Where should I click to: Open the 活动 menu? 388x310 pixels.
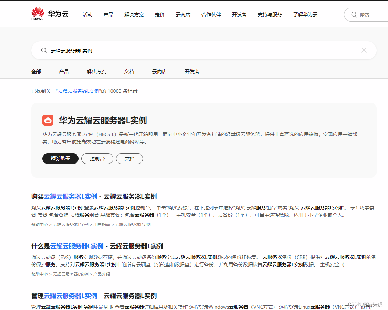point(87,15)
